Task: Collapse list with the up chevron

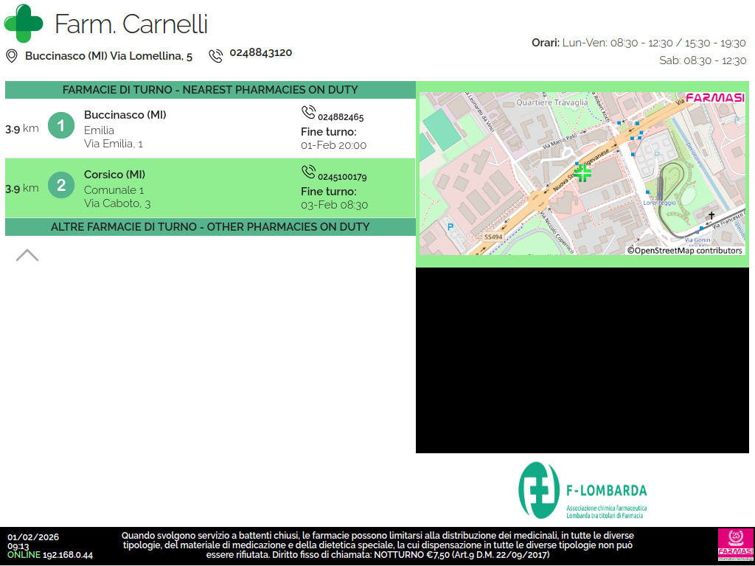Action: pos(27,255)
